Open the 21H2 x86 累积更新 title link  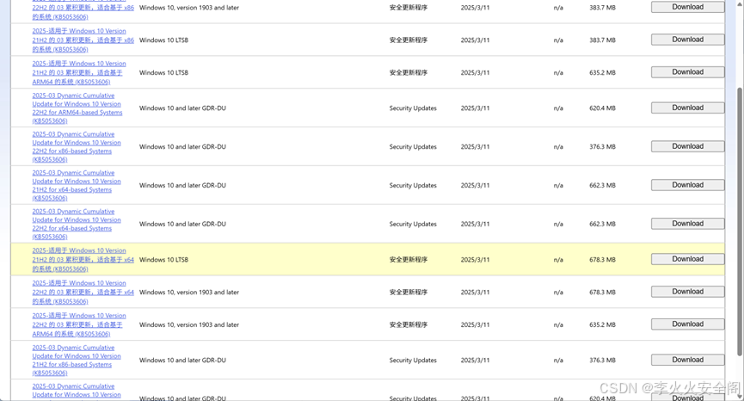[x=83, y=40]
